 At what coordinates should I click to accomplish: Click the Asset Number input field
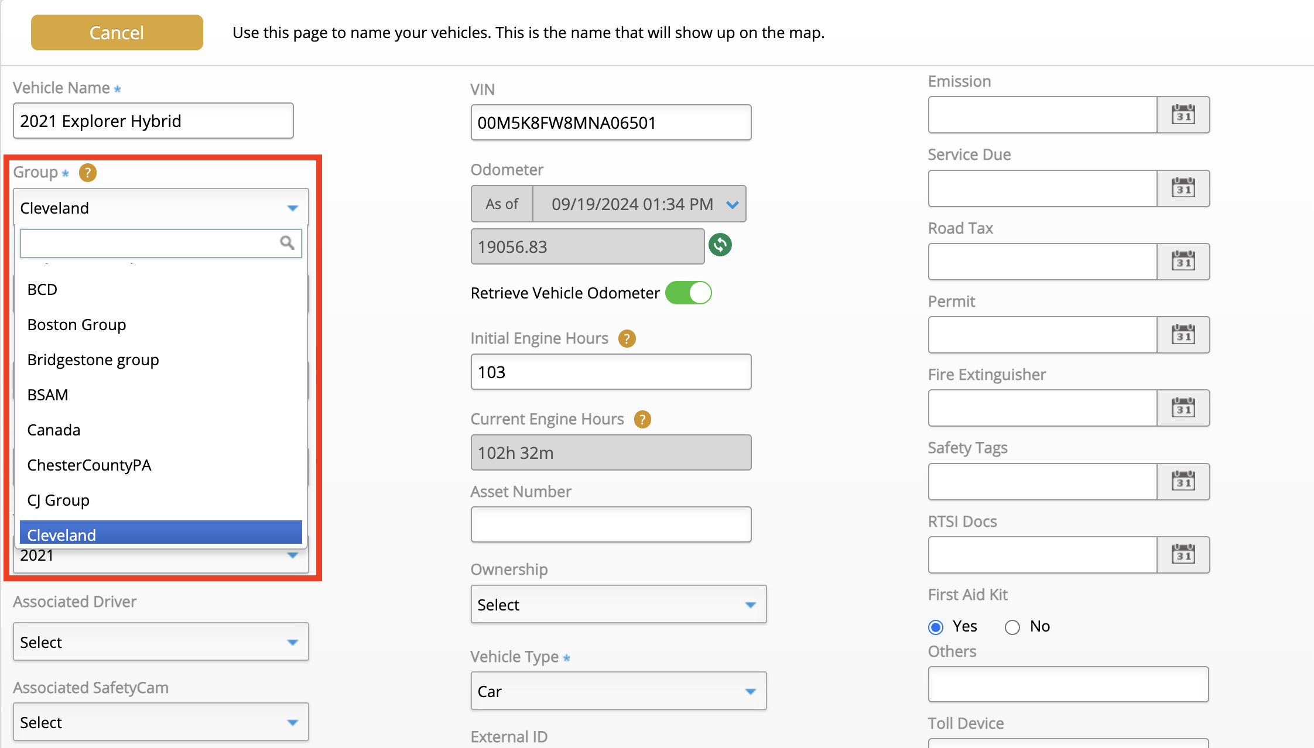click(x=611, y=524)
